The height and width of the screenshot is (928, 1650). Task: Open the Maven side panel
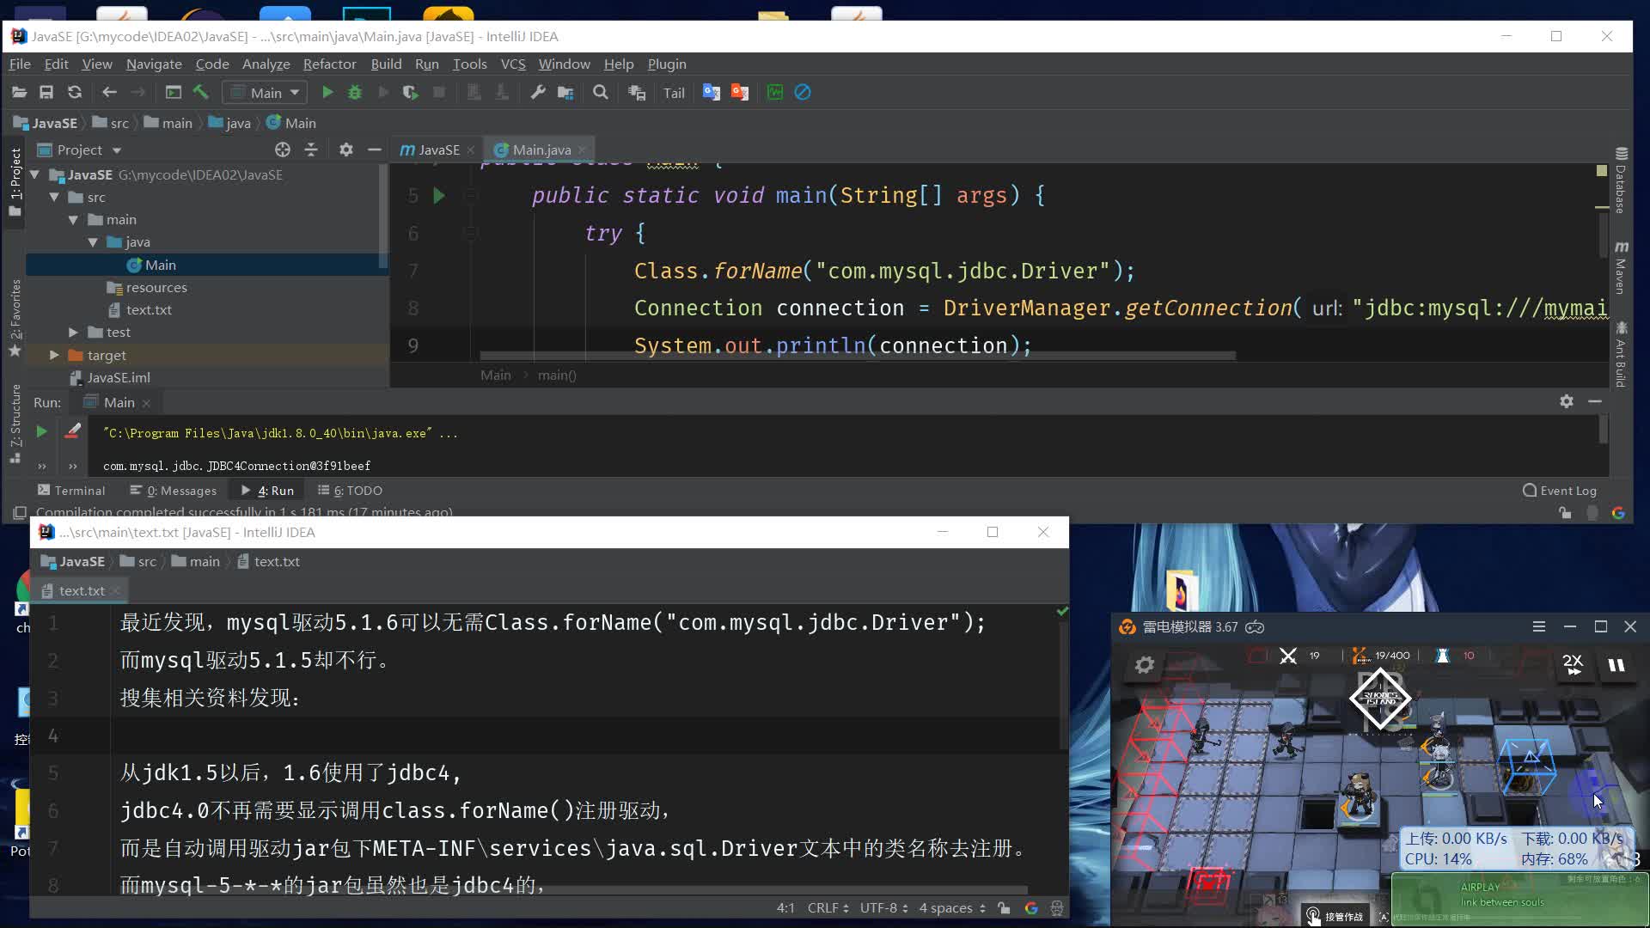click(x=1621, y=268)
